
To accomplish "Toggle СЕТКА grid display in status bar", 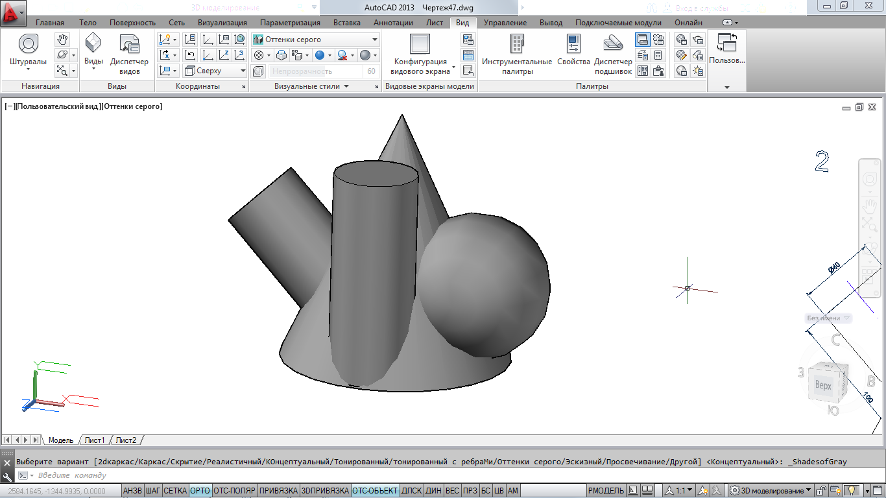I will (175, 491).
